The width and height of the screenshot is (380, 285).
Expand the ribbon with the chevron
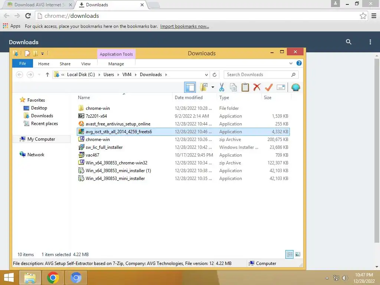click(x=291, y=63)
